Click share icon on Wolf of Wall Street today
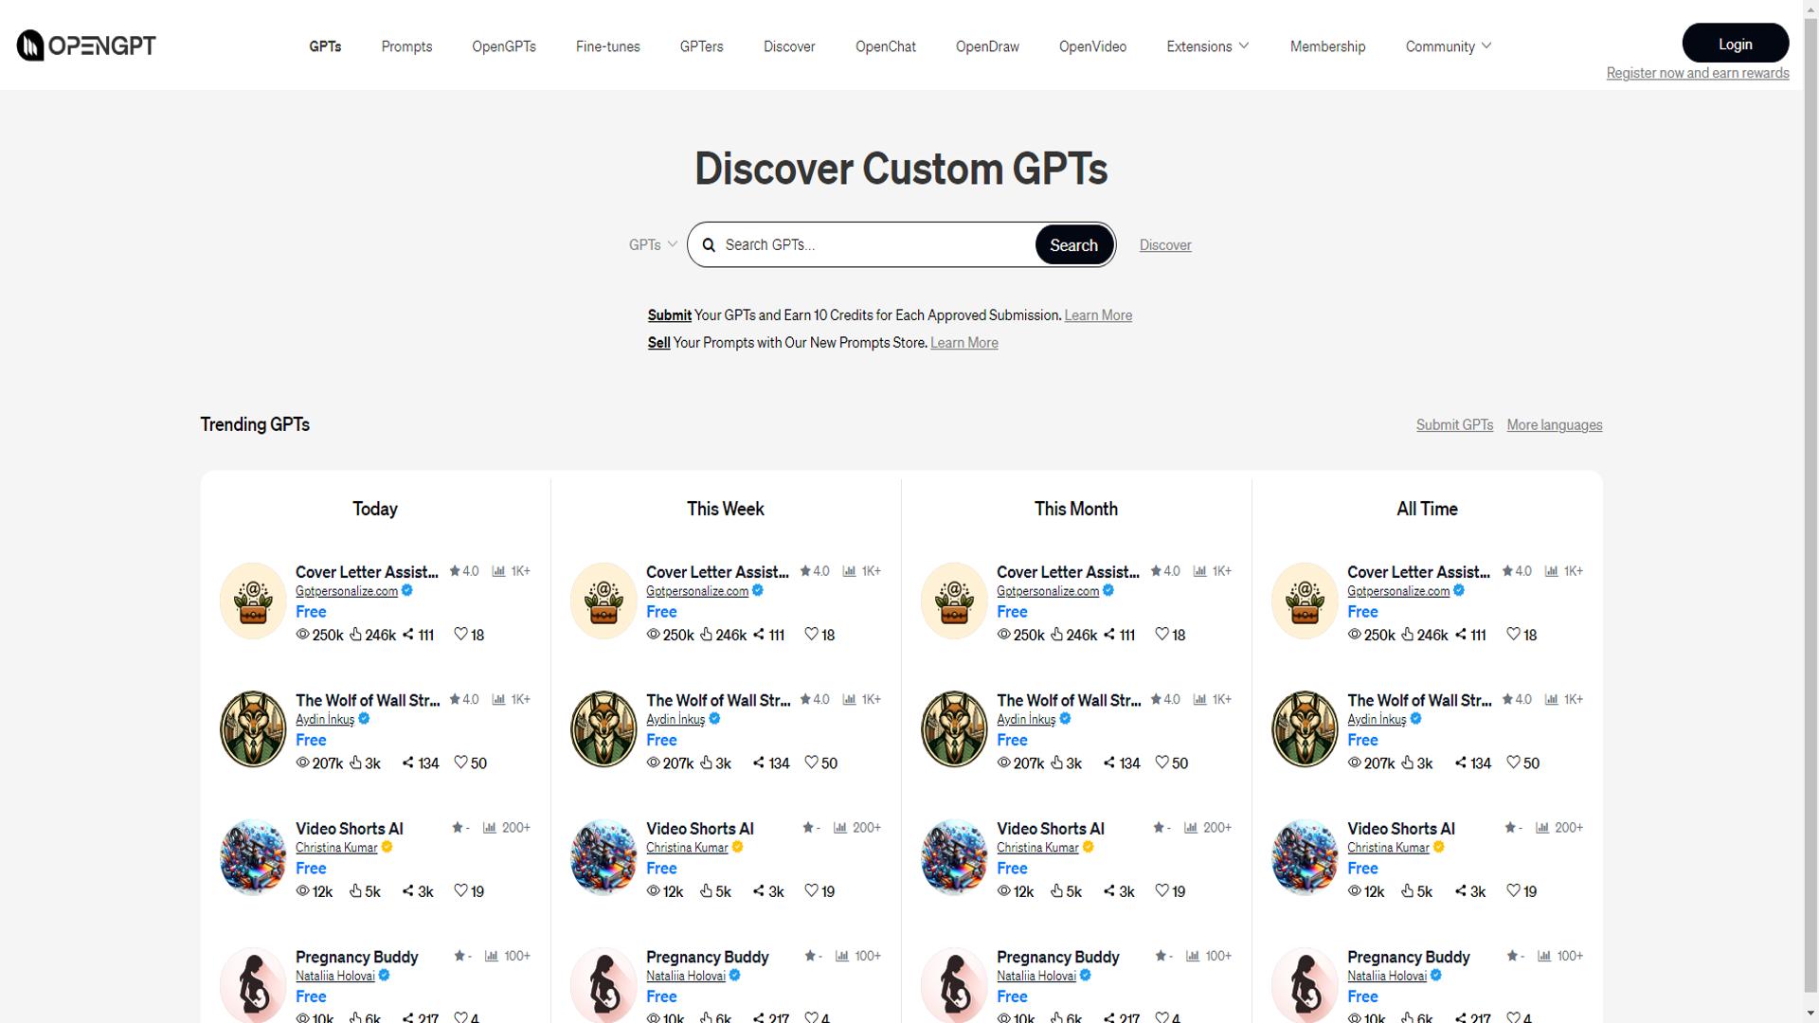 click(408, 763)
